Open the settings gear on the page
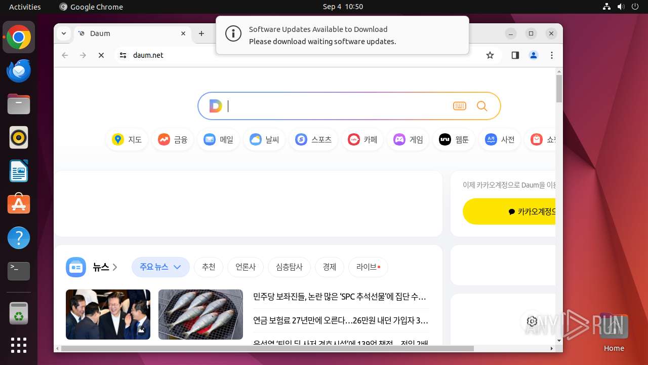Screen dimensions: 648x365 pos(532,321)
